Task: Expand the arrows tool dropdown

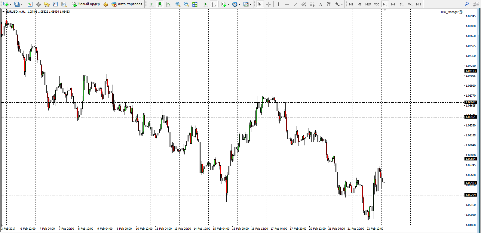Action: click(x=342, y=4)
